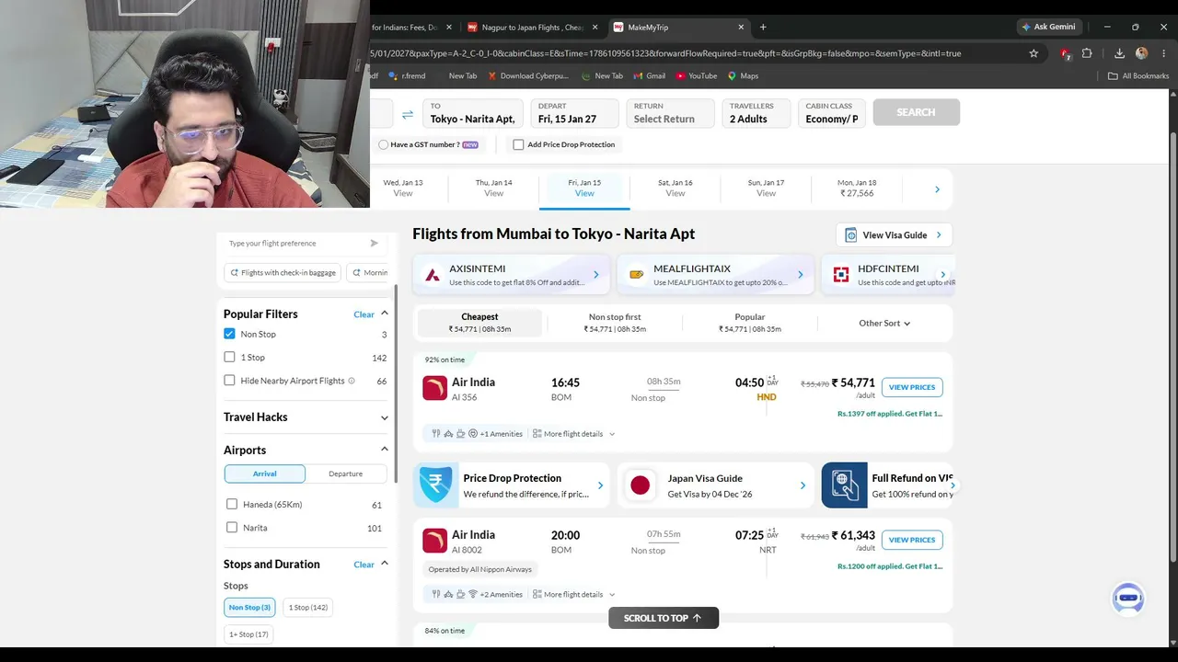
Task: Click the greyed-out SEARCH button
Action: [x=916, y=112]
